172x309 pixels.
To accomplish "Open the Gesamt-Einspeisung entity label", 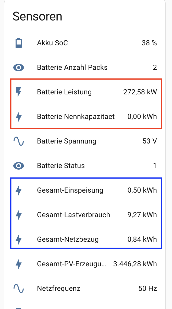I will (x=70, y=190).
